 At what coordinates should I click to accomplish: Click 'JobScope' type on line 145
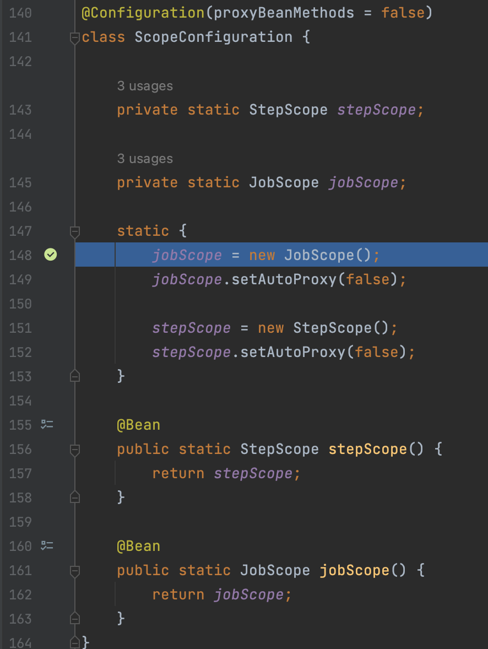284,182
